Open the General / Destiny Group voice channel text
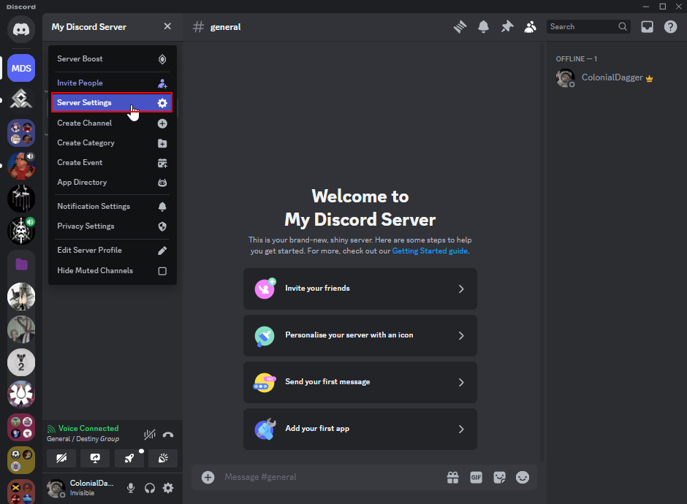Screen dimensions: 687x504 tap(83, 439)
